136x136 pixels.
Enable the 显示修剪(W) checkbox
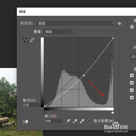pyautogui.click(x=89, y=121)
